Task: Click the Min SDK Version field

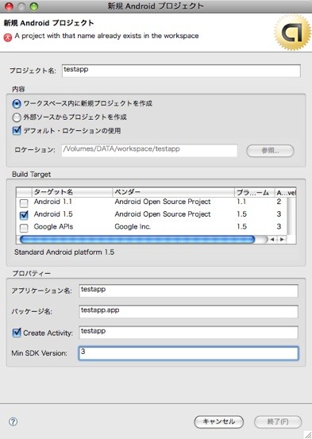Action: tap(188, 353)
